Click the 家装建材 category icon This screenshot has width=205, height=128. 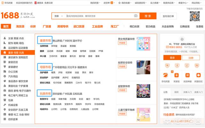click(5, 67)
